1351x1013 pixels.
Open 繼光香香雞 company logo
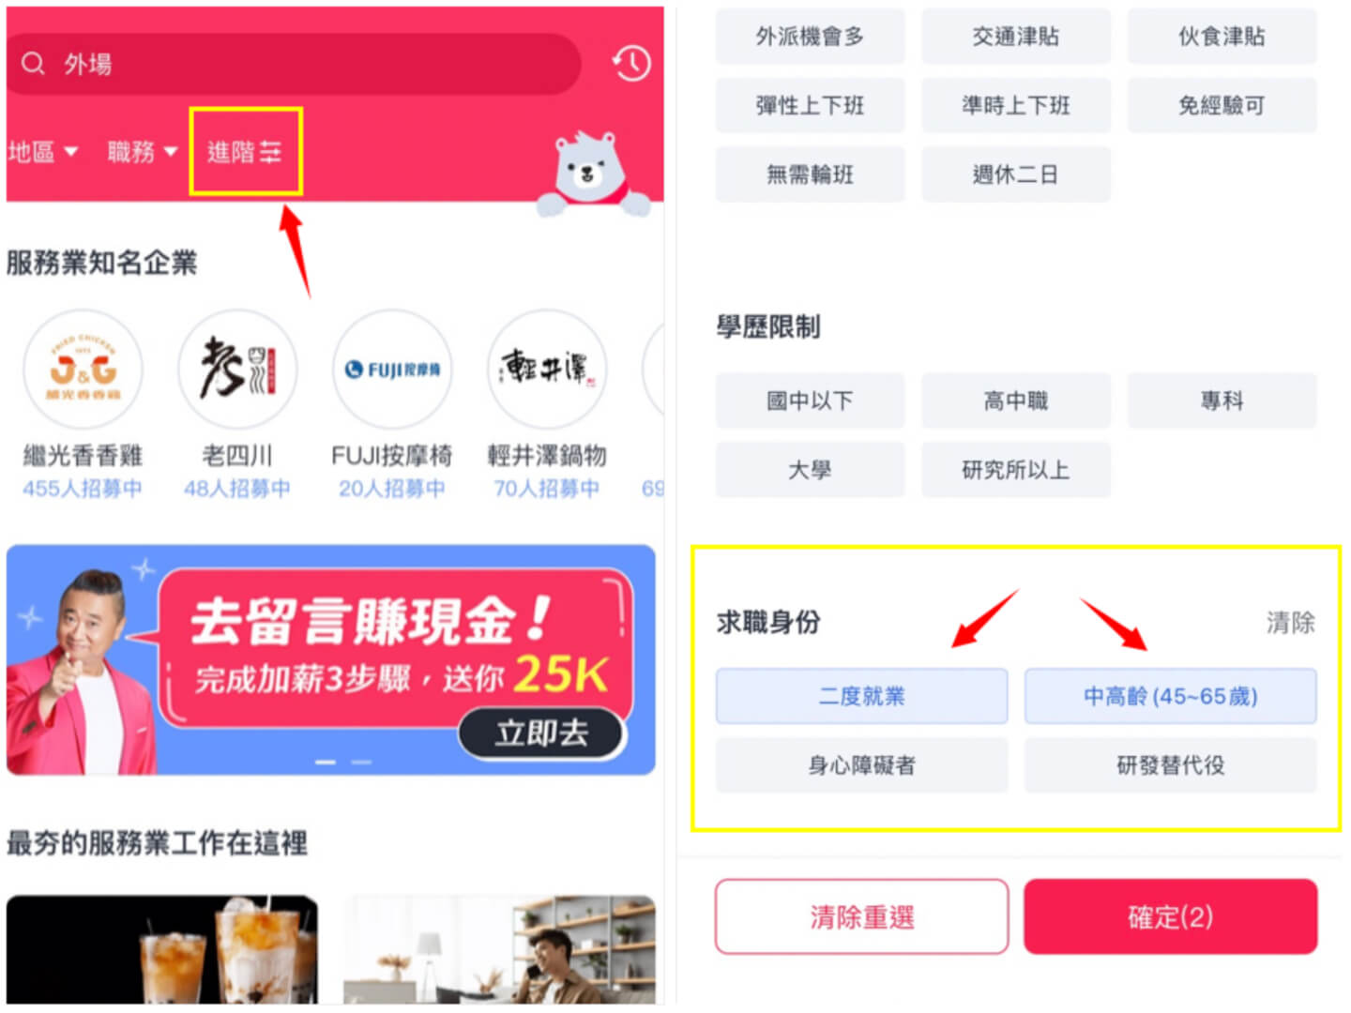click(x=83, y=370)
